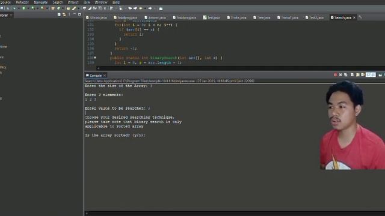Click line number 106 in the editor gutter
The image size is (385, 216).
tap(91, 49)
